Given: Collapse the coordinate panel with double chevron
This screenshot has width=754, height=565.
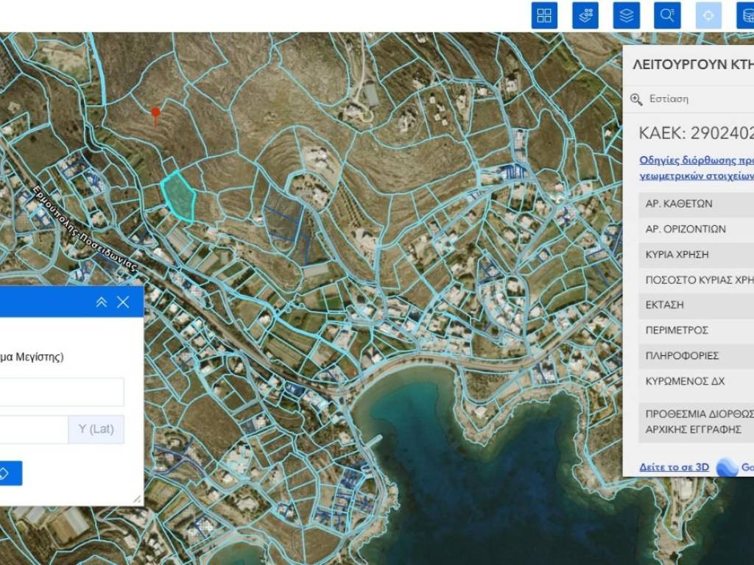Looking at the screenshot, I should [x=102, y=302].
